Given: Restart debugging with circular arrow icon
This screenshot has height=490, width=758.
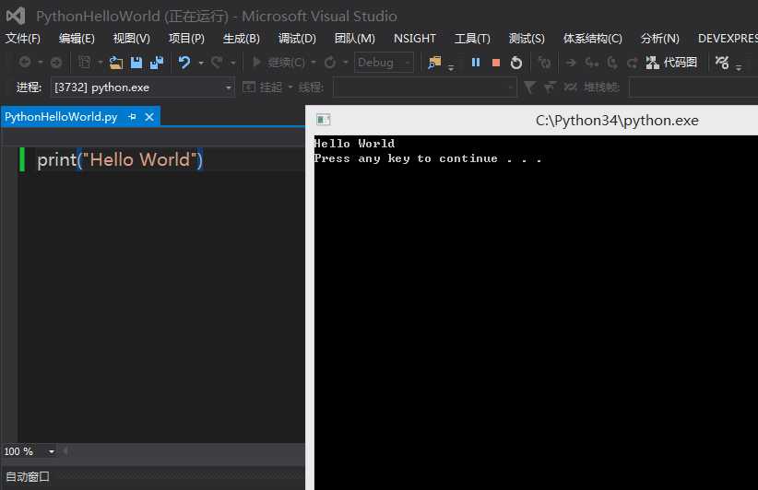Looking at the screenshot, I should tap(516, 63).
